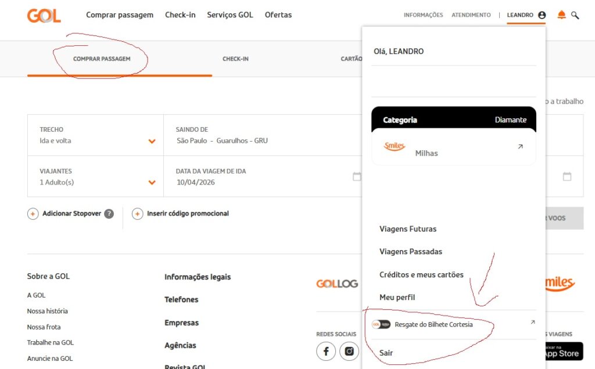Screen dimensions: 595x369
Task: Click the Stopover help question mark icon
Action: [x=109, y=214]
